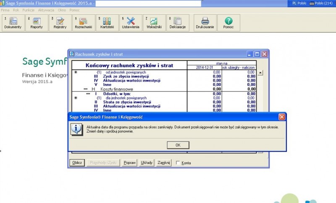Open the Rok menu
Image resolution: width=336 pixels, height=203 pixels.
click(16, 10)
